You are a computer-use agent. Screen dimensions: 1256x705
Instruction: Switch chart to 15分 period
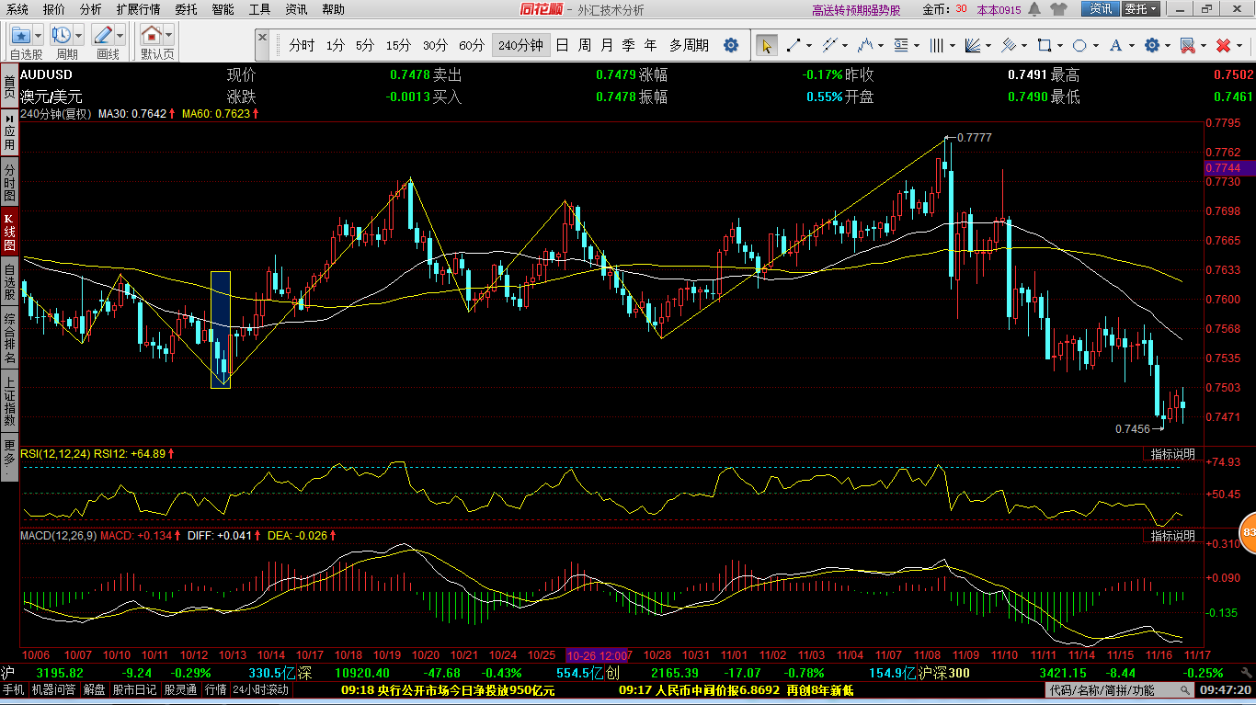pos(398,45)
